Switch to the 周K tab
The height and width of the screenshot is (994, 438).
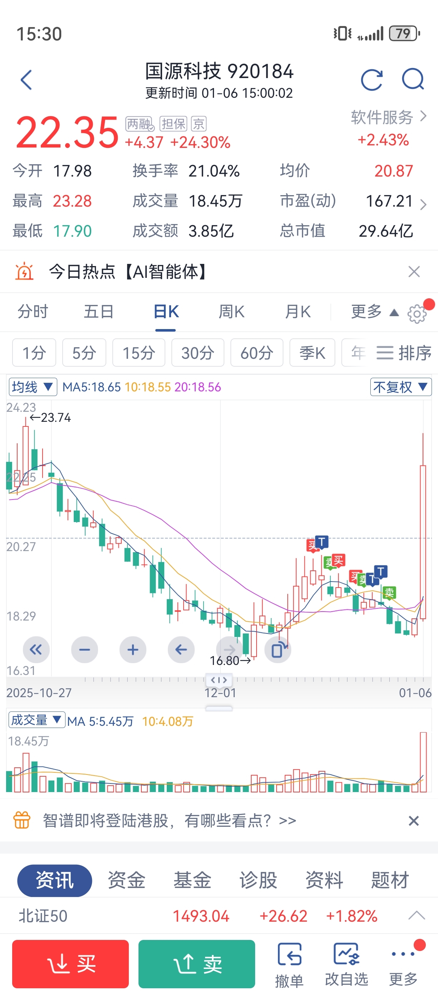[x=231, y=312]
